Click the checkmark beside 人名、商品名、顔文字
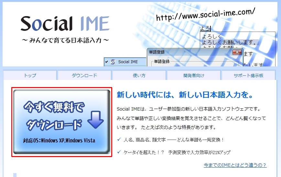The width and height of the screenshot is (281, 177). 119,140
